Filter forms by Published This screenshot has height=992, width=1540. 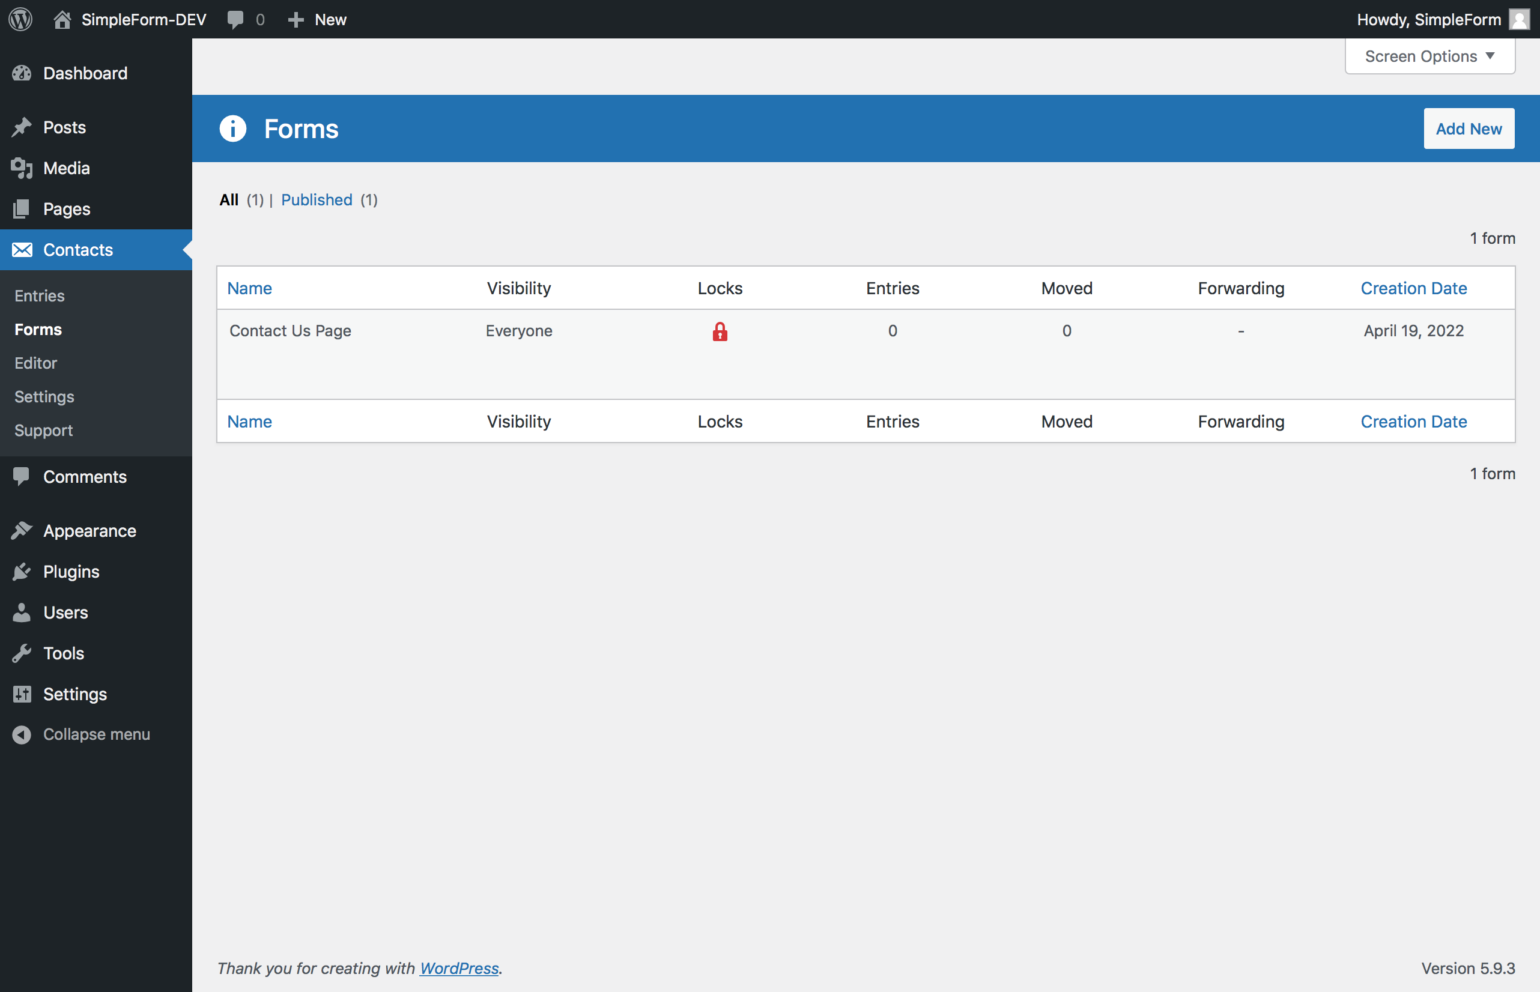tap(317, 200)
